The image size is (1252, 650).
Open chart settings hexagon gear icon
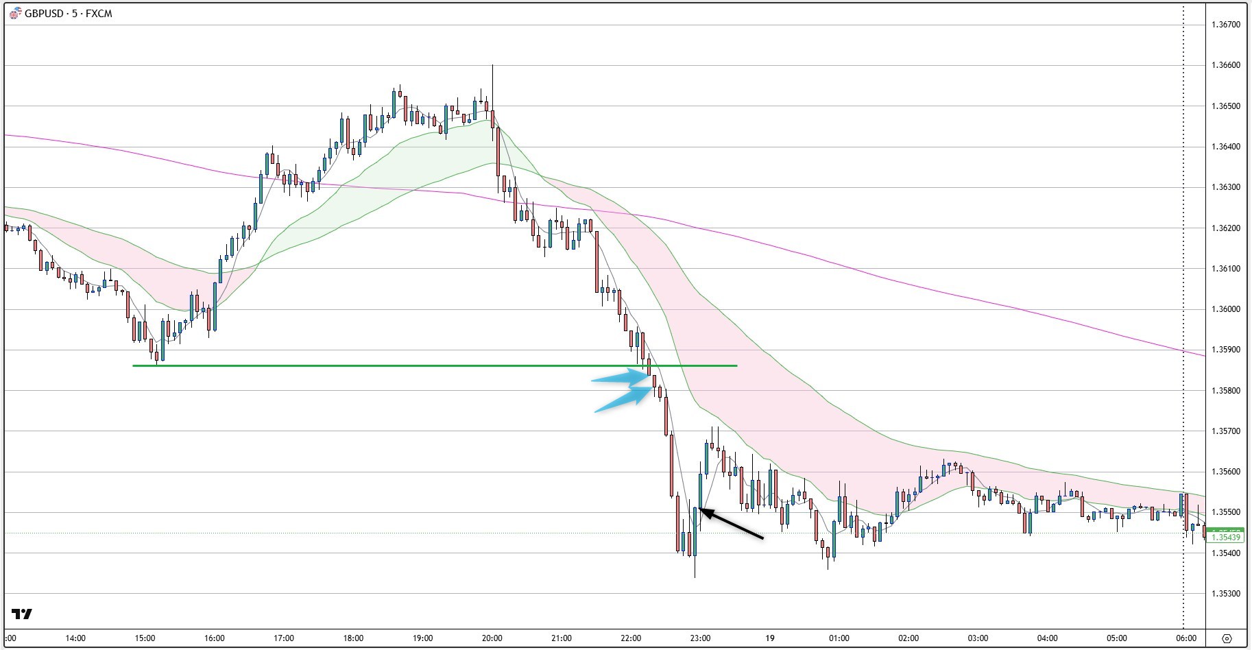[x=1227, y=638]
